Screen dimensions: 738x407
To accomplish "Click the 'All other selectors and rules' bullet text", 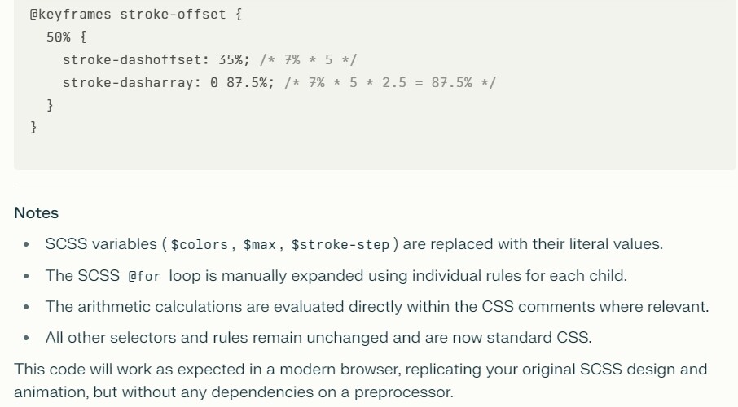I will [x=318, y=338].
